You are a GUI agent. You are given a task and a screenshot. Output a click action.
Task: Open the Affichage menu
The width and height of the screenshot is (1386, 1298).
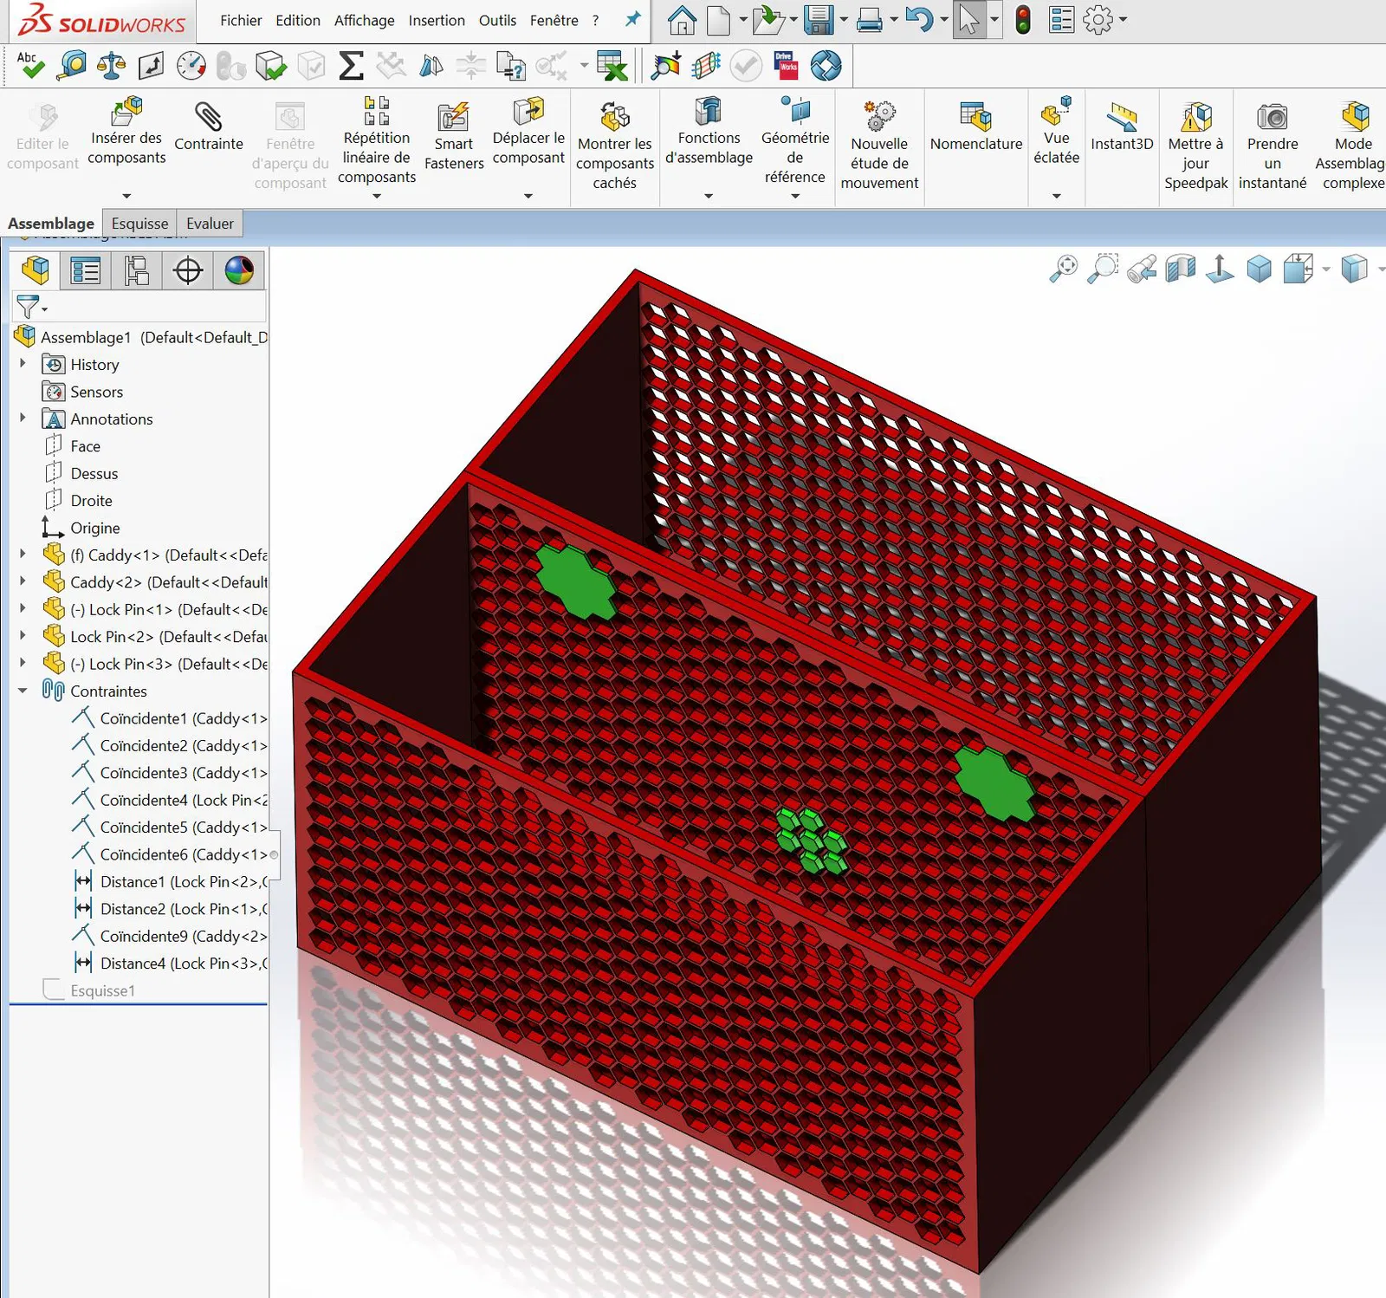pos(364,20)
